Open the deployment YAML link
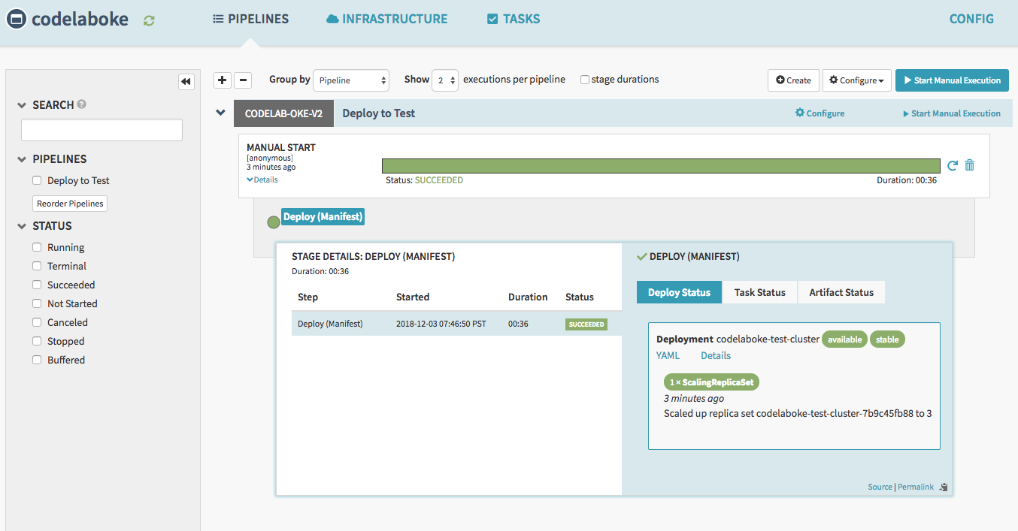 (x=668, y=355)
